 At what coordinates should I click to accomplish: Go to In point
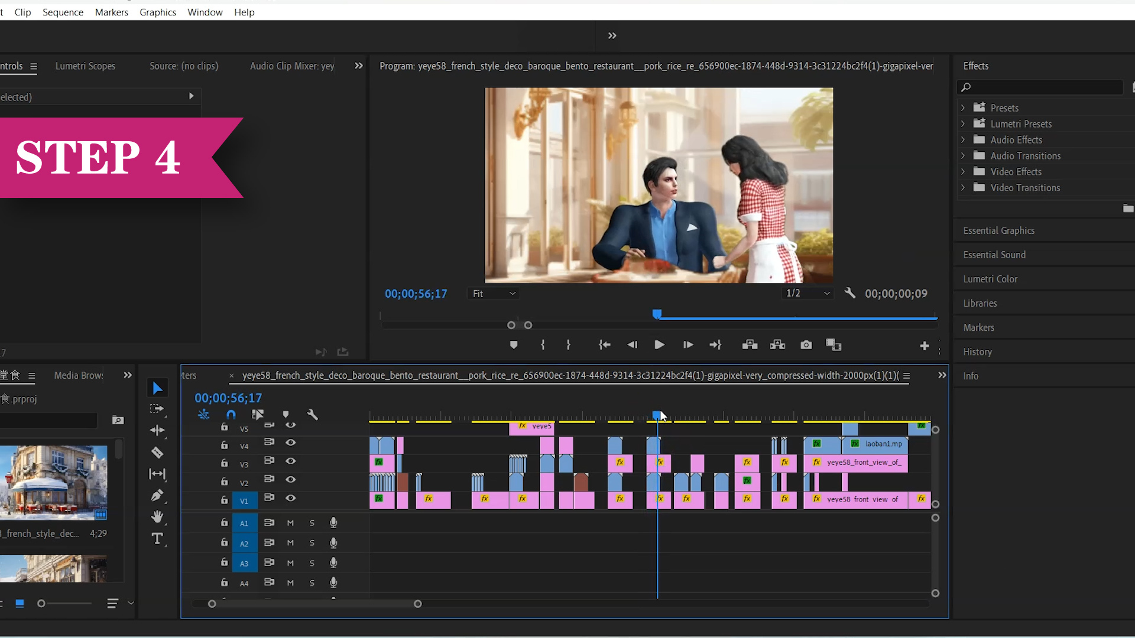coord(604,345)
